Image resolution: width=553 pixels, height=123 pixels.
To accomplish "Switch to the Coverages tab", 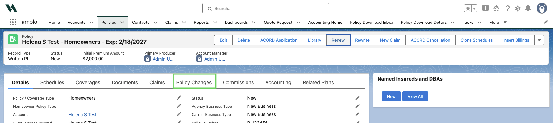I will pos(88,82).
